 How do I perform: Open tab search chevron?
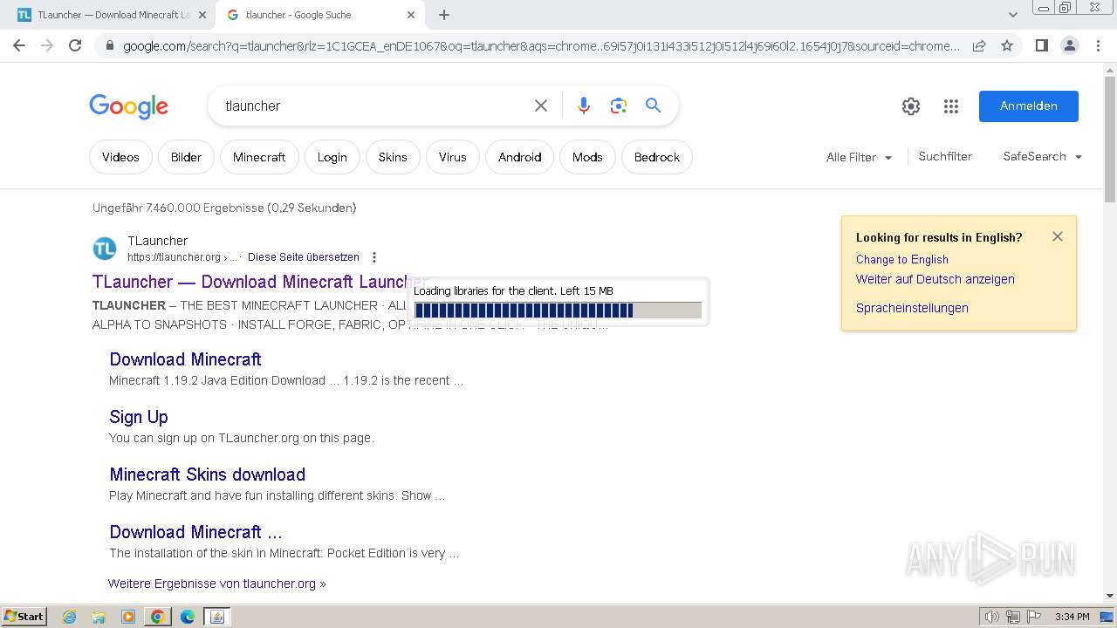tap(1012, 15)
